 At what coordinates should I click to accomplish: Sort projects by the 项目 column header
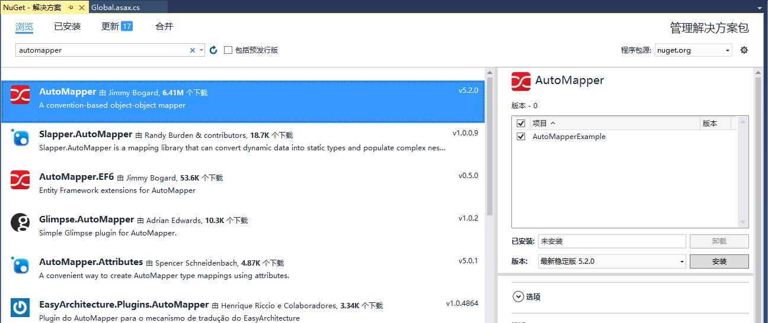tap(613, 123)
